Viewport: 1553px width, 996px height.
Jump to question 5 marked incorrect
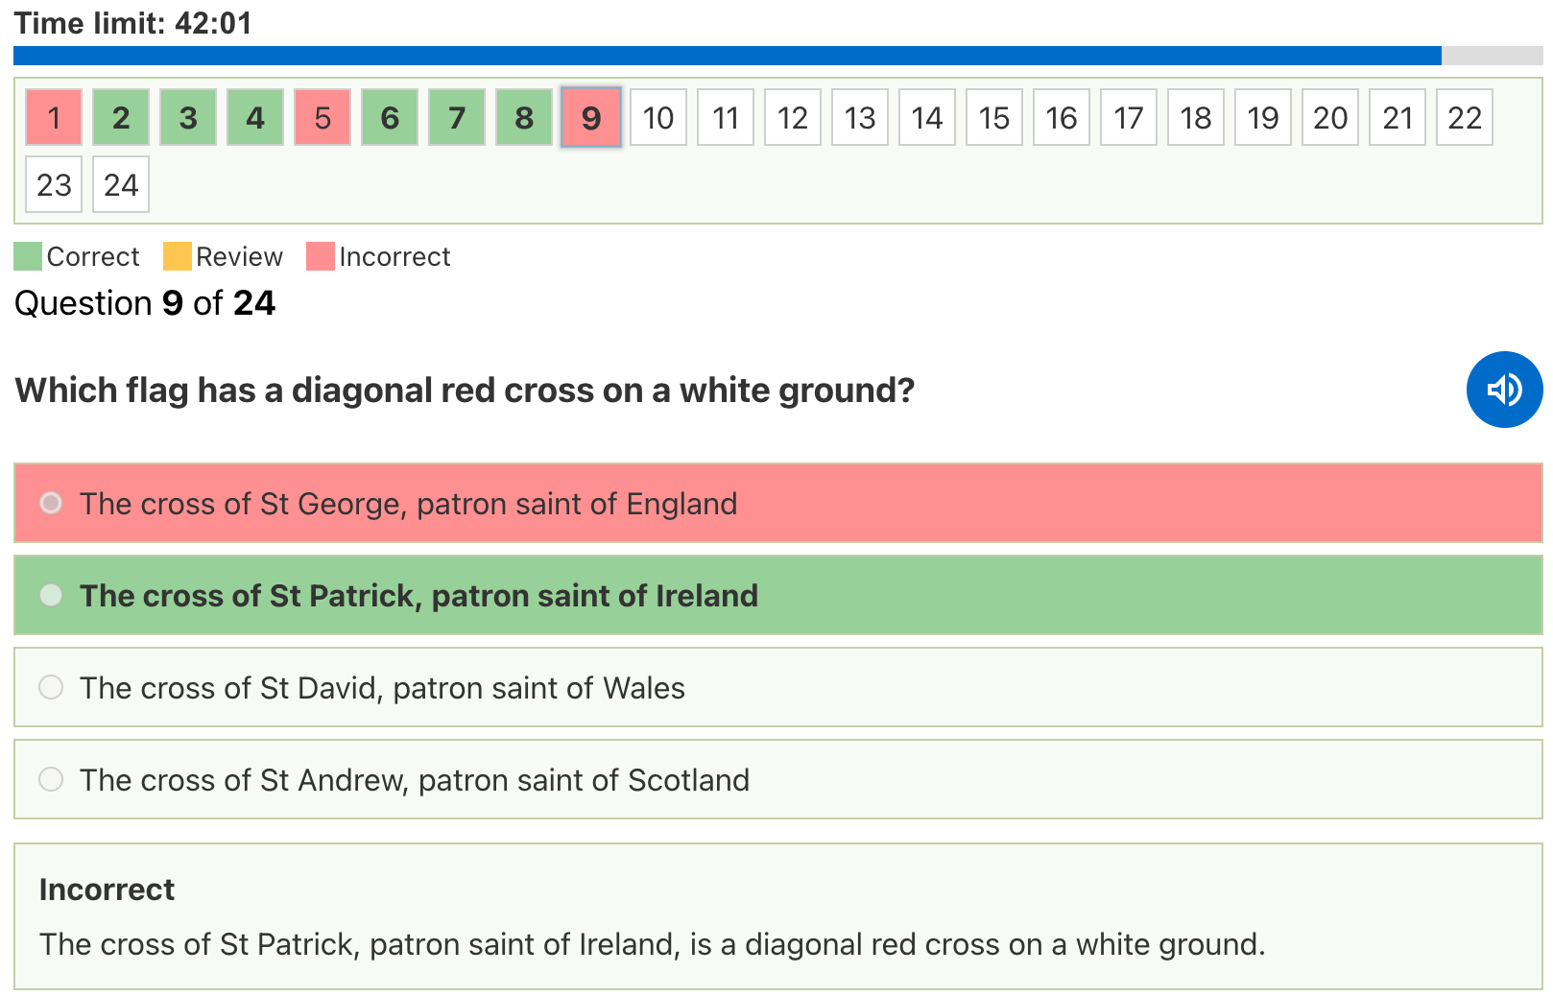tap(323, 117)
